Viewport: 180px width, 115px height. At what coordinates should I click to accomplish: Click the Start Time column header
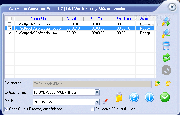pos(98,19)
